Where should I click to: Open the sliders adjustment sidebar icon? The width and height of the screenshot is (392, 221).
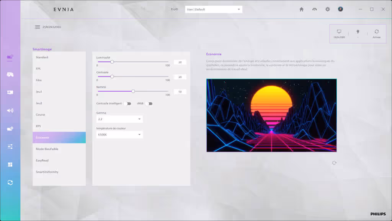coord(10,147)
